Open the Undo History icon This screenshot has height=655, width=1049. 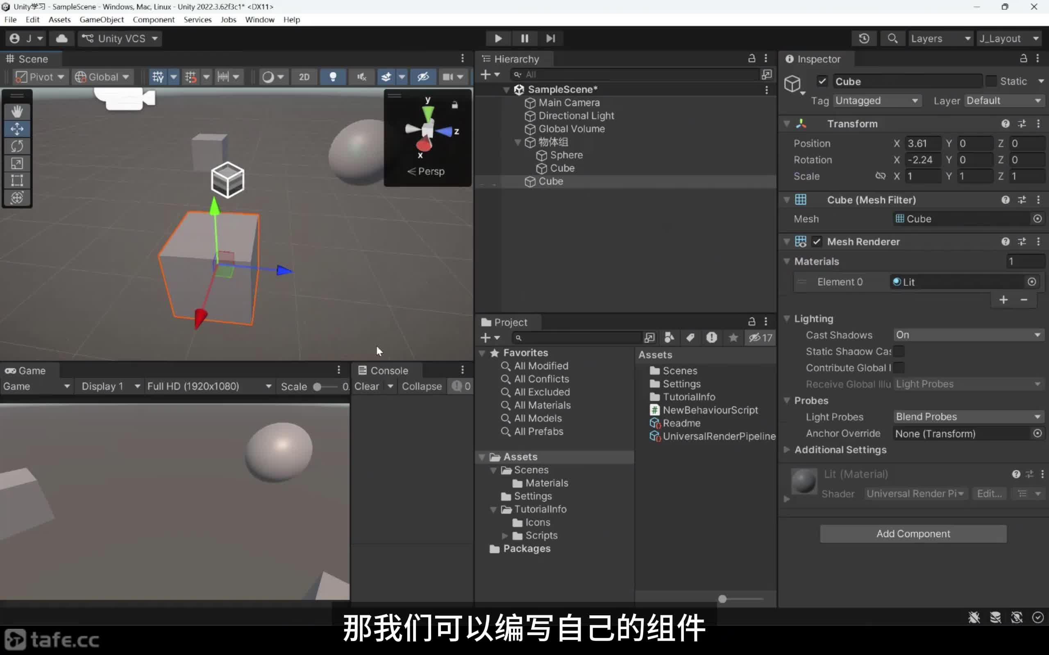point(864,38)
